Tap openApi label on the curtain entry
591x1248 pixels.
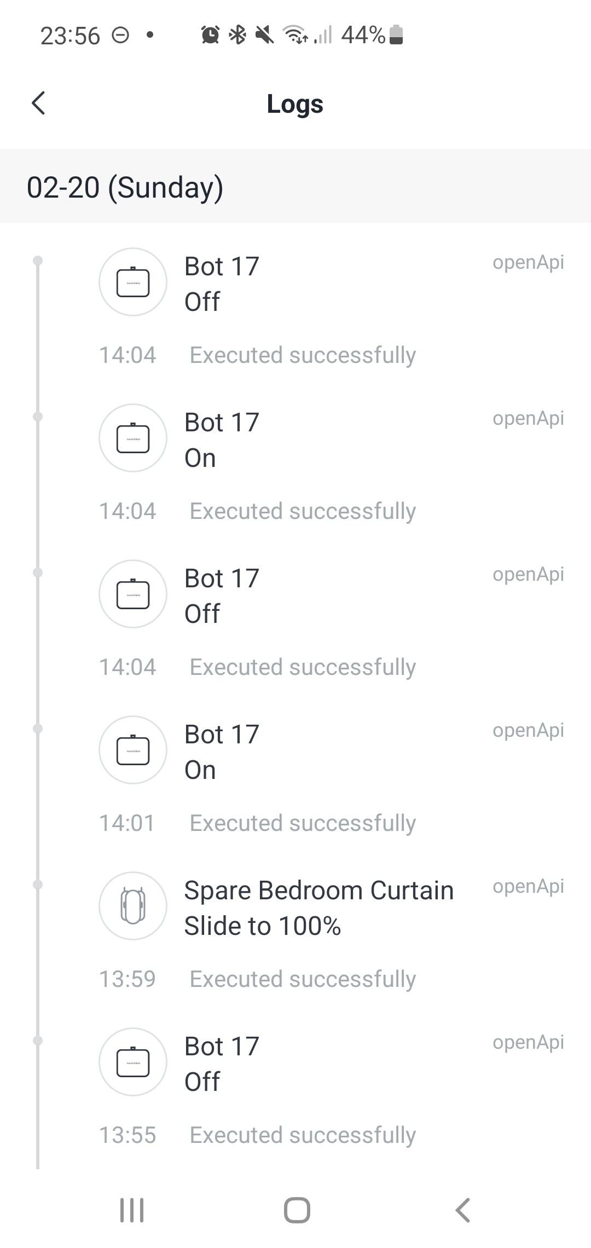528,886
